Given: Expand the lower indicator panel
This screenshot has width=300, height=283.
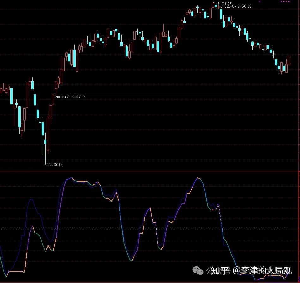Looking at the screenshot, I should point(150,227).
